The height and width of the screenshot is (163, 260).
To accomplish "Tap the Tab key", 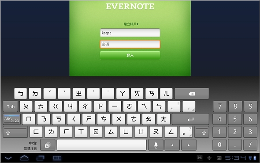I will [x=11, y=106].
